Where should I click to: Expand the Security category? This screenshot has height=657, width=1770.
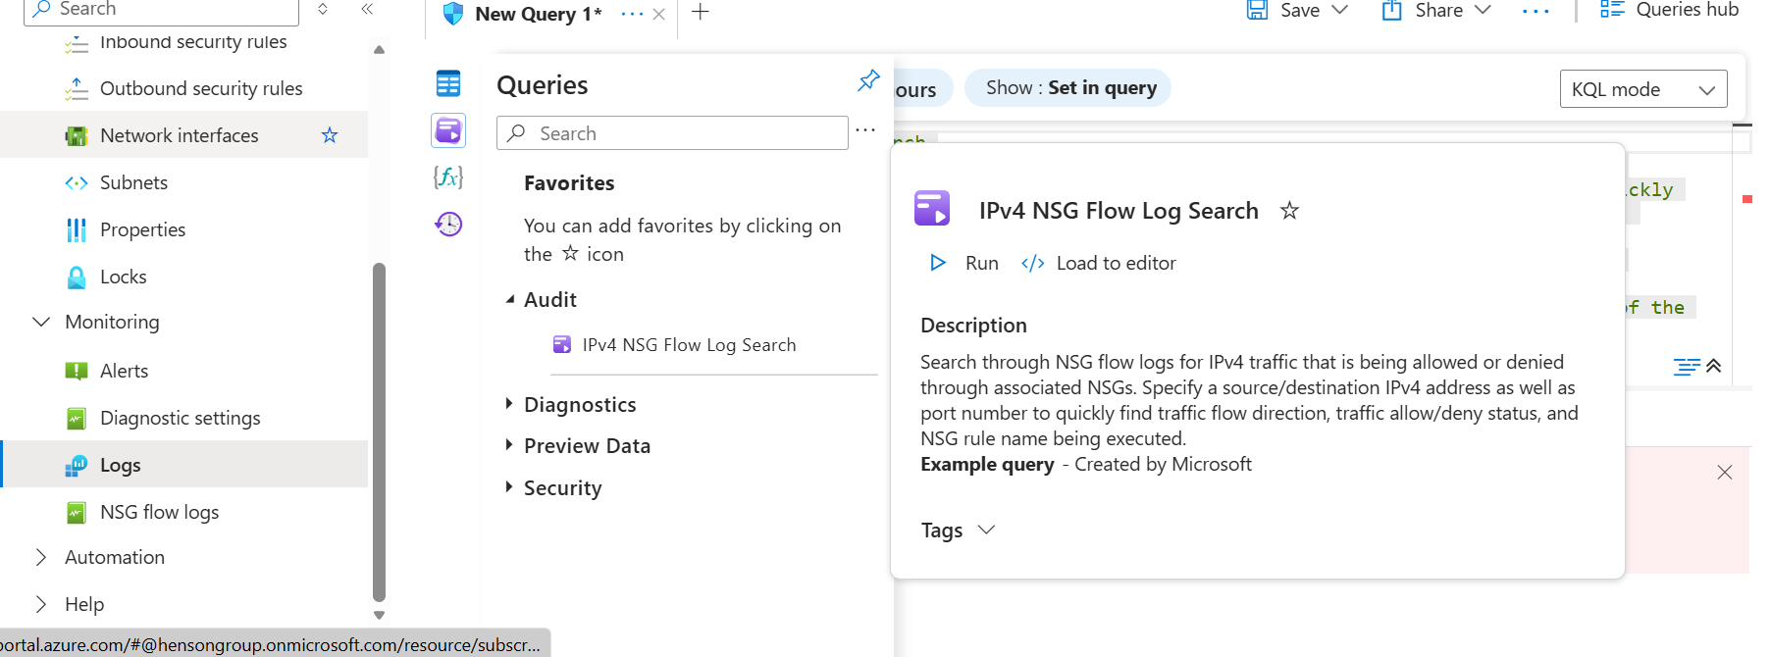509,487
